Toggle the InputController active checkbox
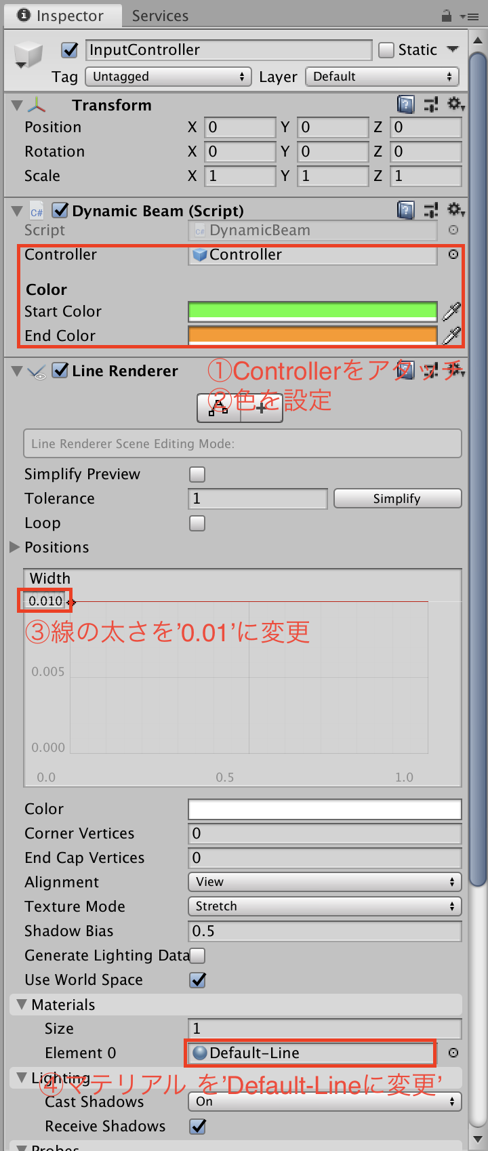Image resolution: width=488 pixels, height=1151 pixels. coord(69,49)
